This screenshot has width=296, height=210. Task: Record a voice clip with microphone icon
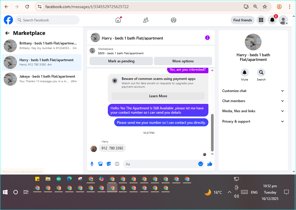(92, 164)
